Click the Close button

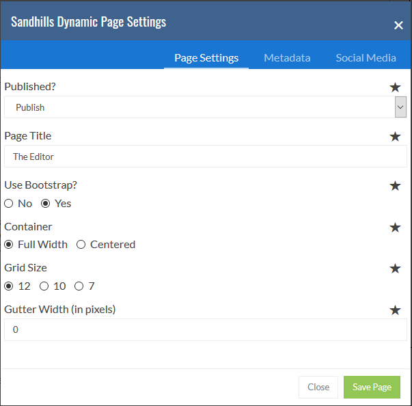click(318, 387)
